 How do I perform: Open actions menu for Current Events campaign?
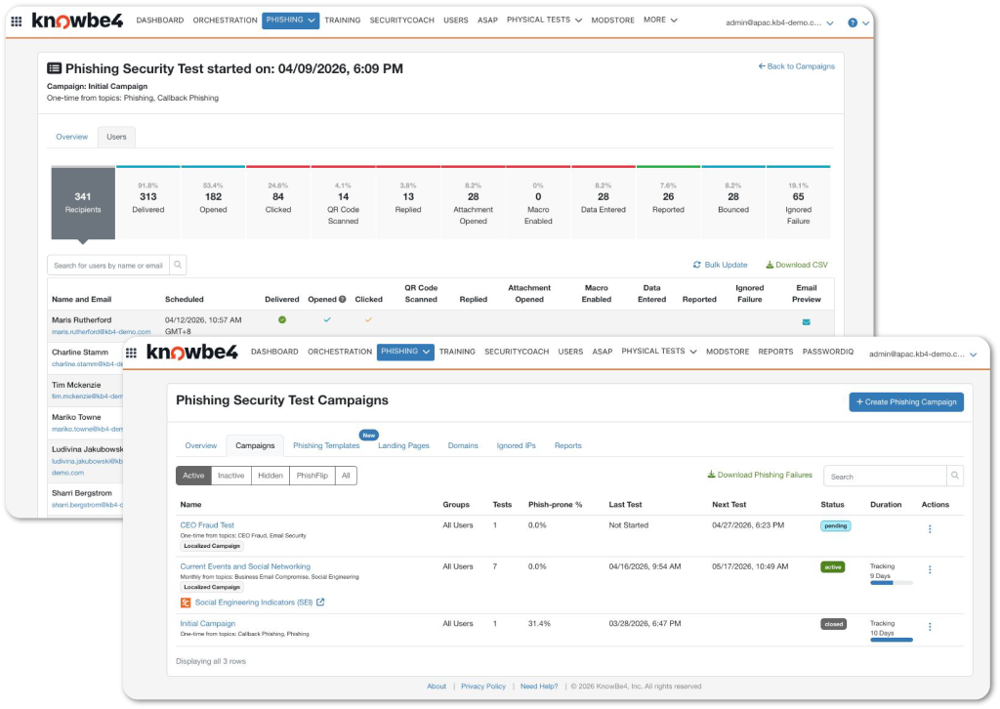coord(930,569)
